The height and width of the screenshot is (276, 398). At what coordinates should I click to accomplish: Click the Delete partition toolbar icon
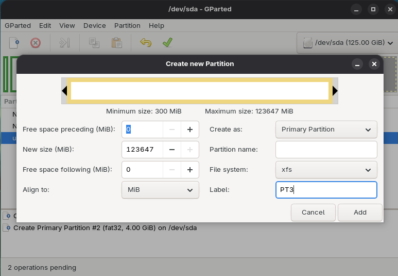35,43
